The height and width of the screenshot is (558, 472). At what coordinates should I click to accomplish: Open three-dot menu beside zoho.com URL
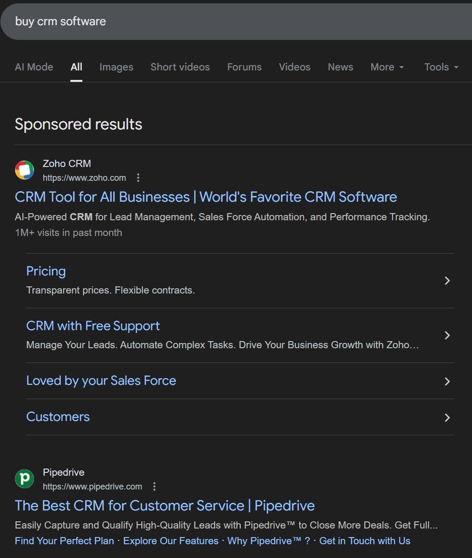[x=138, y=178]
